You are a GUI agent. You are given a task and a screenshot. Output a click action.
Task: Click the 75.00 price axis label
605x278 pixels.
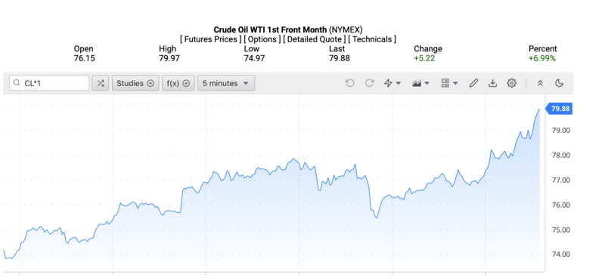[x=560, y=230]
